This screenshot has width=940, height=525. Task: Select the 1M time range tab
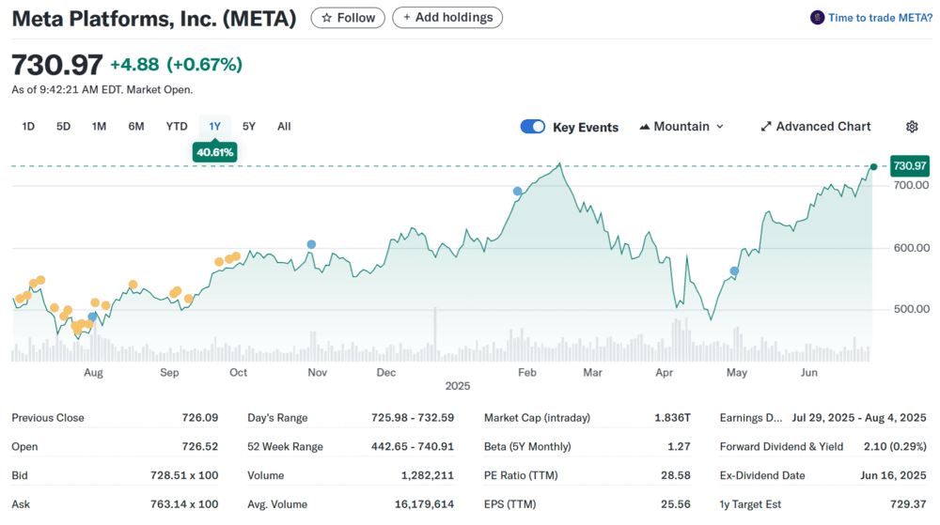(99, 127)
